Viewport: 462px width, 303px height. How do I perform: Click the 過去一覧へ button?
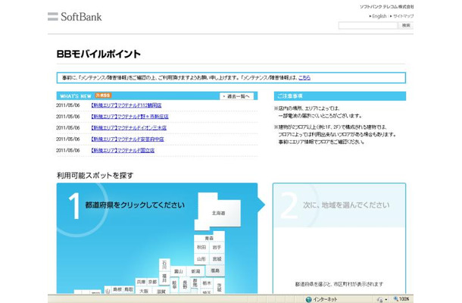[x=236, y=96]
